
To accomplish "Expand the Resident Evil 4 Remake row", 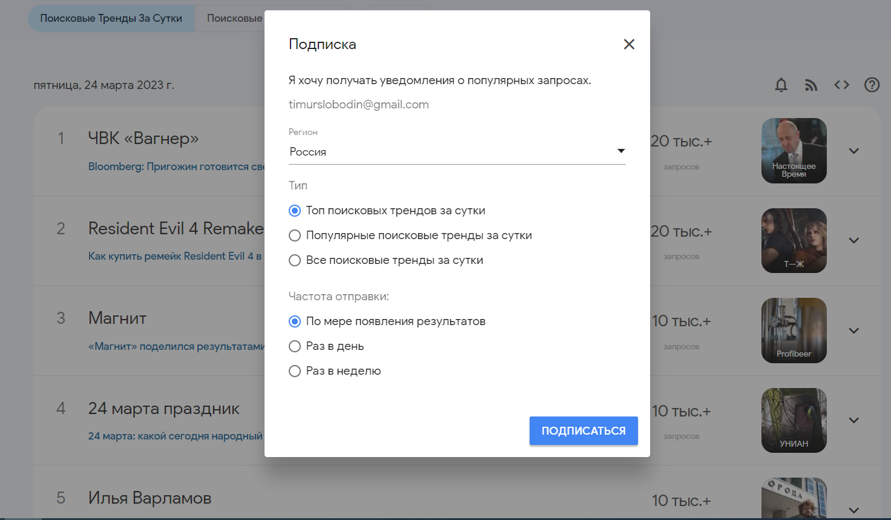I will [853, 240].
